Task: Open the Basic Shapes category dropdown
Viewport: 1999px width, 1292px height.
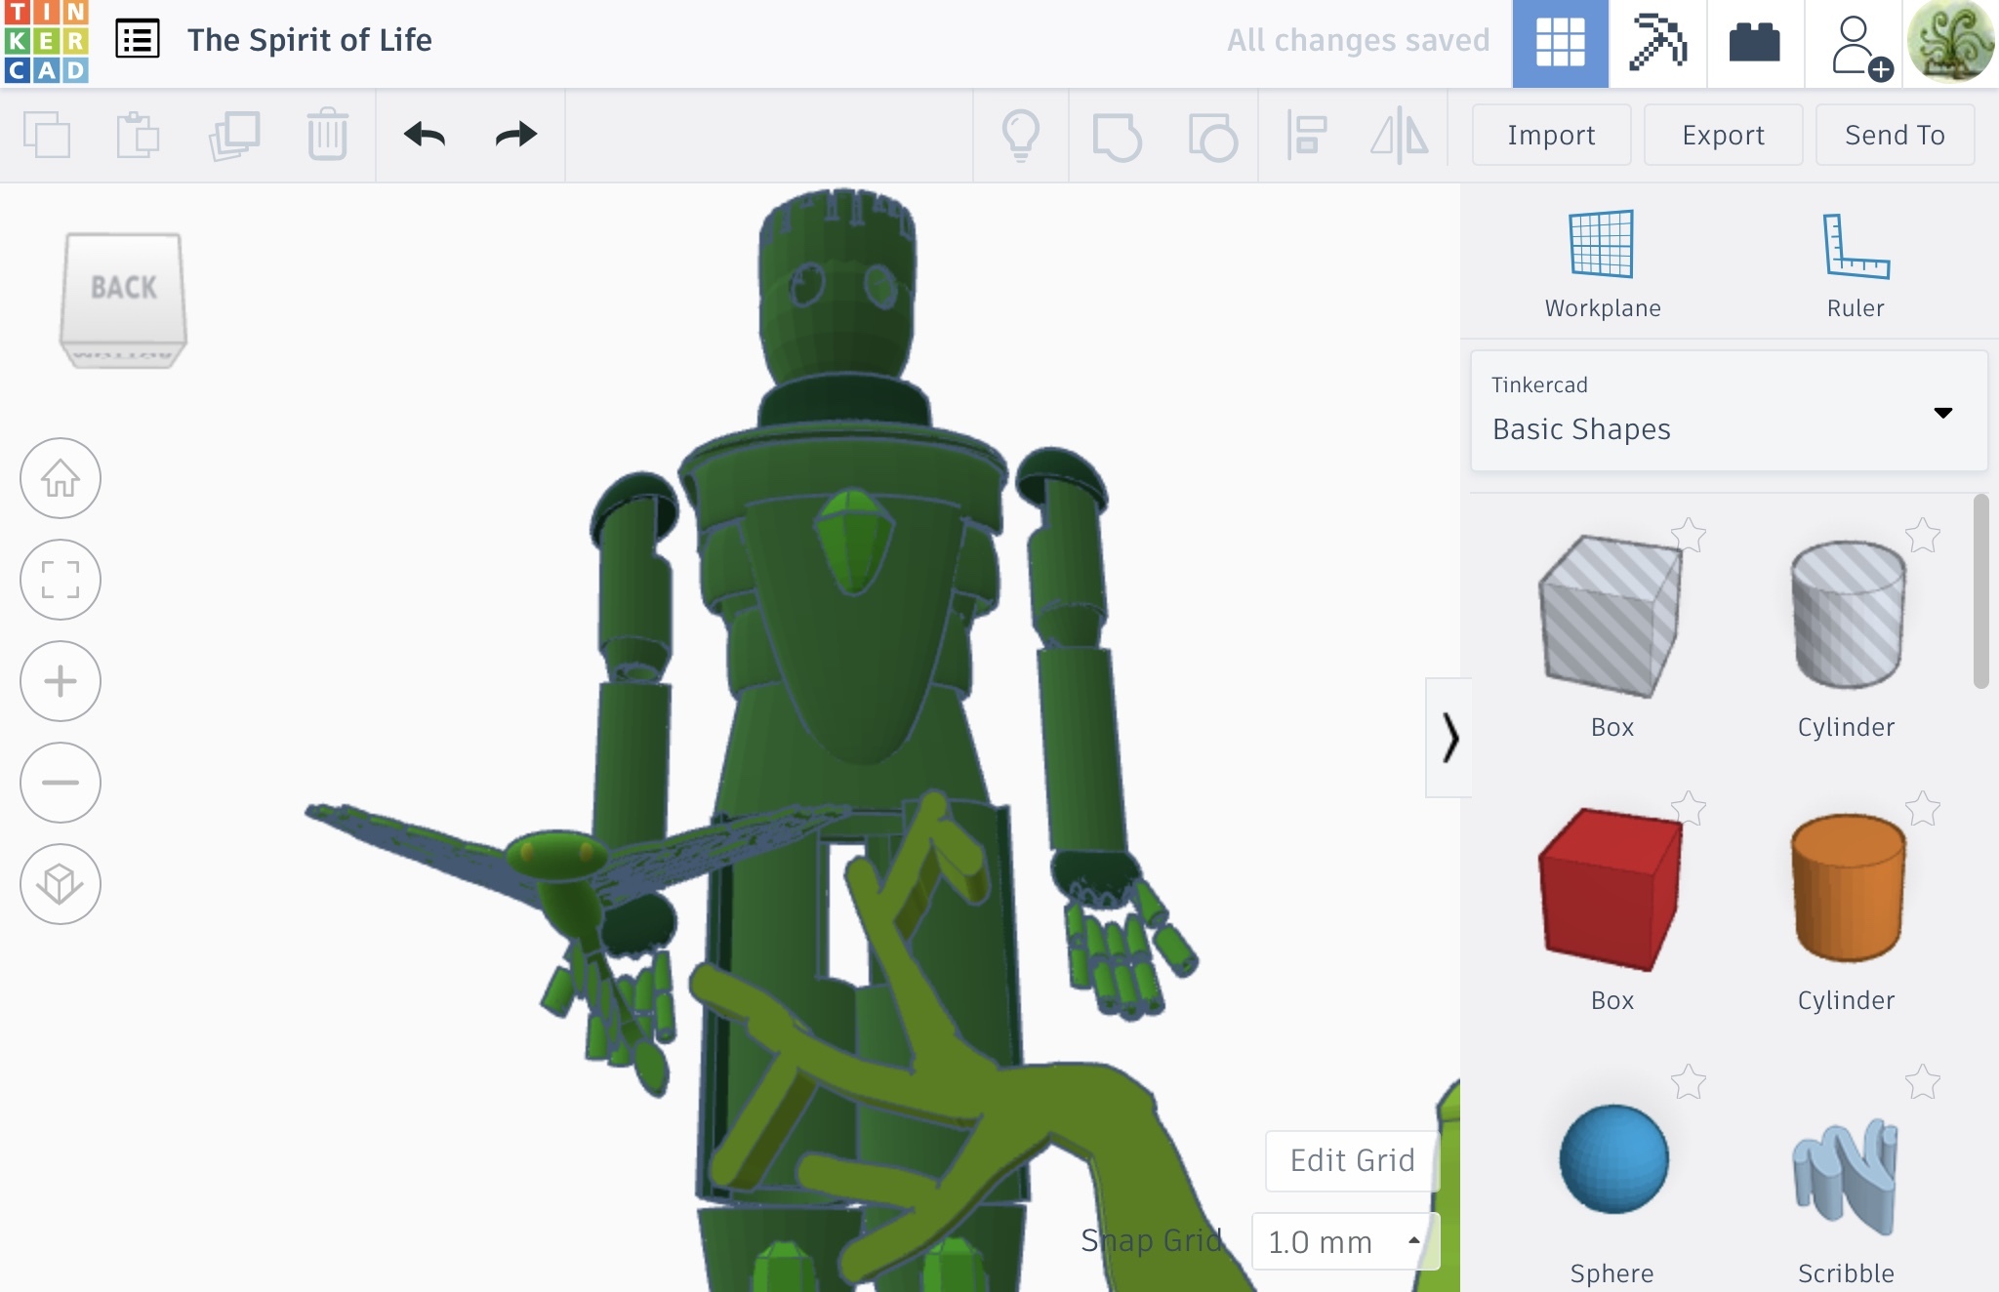Action: point(1729,411)
